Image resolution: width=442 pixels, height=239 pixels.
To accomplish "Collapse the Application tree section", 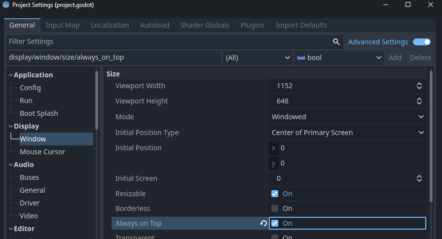I will point(11,75).
